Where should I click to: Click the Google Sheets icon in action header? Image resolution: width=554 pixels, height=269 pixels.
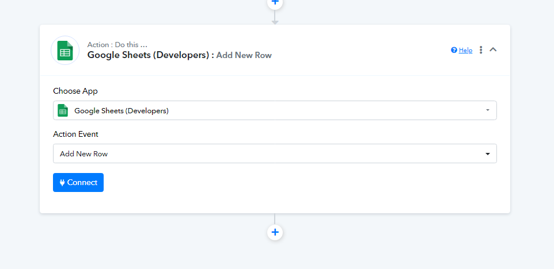click(65, 50)
